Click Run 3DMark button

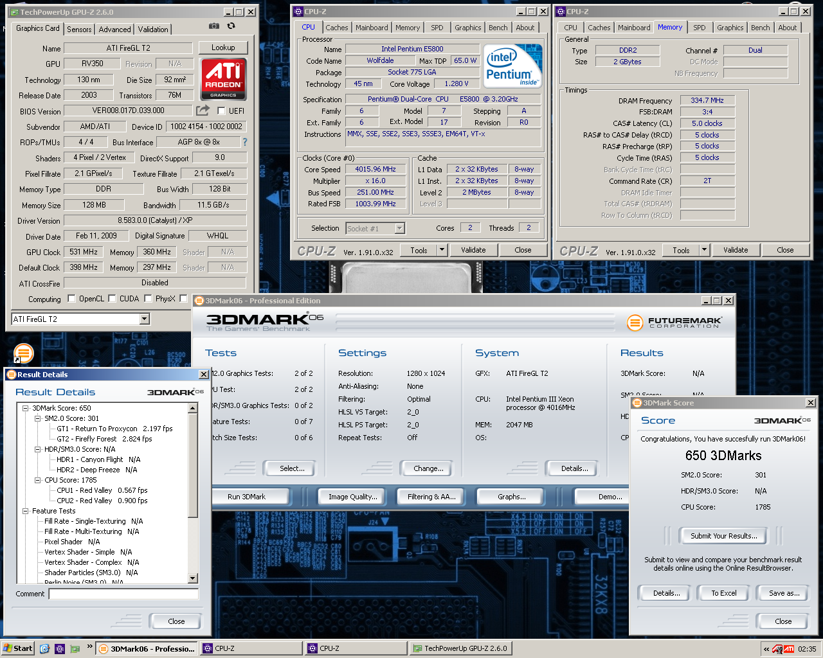click(246, 497)
